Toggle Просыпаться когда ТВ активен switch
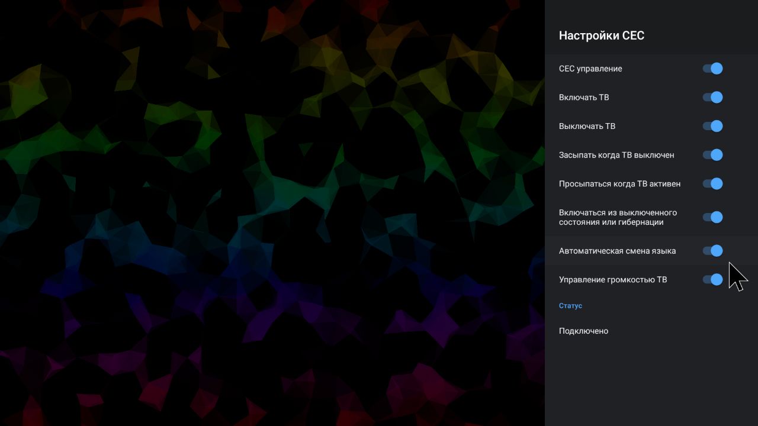 tap(712, 183)
